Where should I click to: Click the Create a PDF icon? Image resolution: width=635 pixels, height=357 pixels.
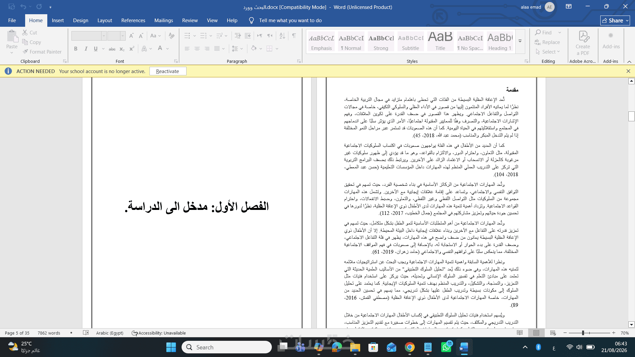tap(582, 43)
